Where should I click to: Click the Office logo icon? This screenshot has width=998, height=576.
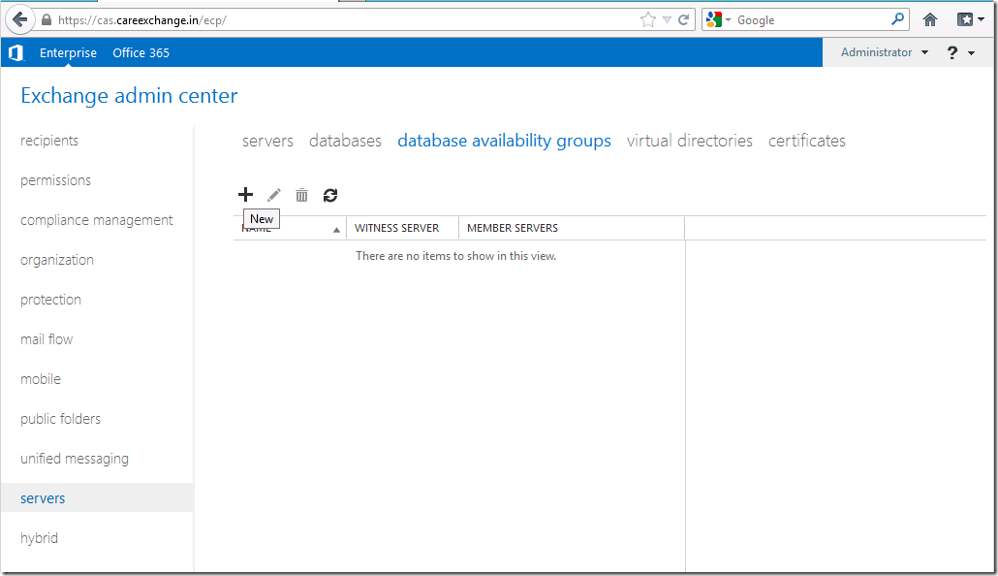click(x=16, y=53)
